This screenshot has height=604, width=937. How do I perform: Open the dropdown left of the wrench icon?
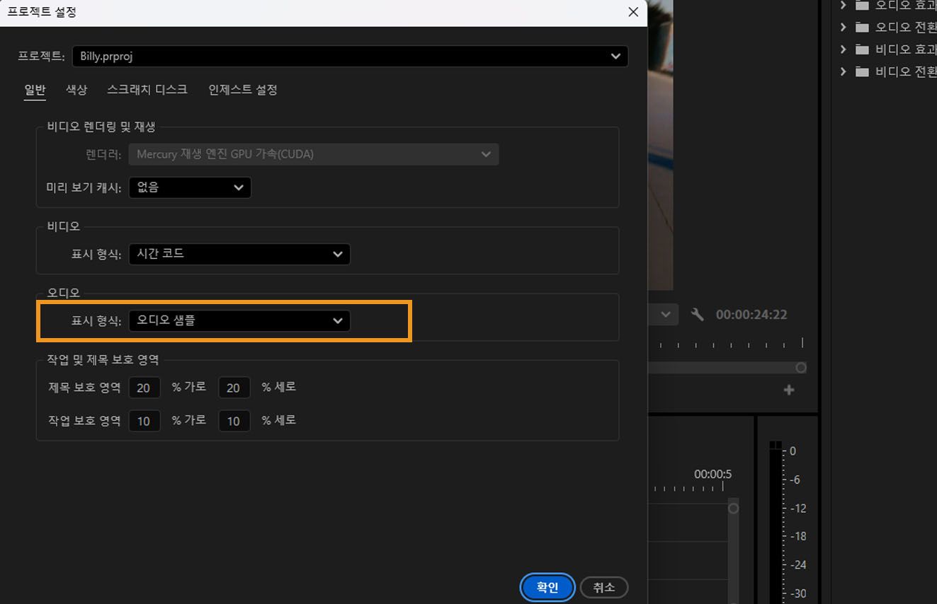click(x=665, y=315)
